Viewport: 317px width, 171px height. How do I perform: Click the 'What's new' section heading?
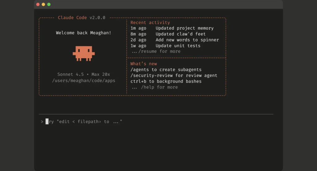(144, 64)
